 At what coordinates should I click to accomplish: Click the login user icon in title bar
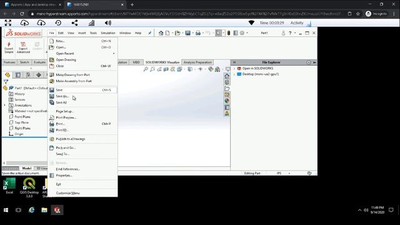tap(283, 33)
